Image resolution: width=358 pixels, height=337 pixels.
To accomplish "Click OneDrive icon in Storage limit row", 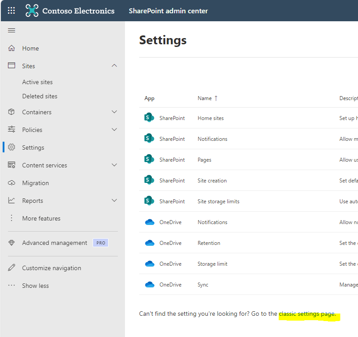I will 150,263.
